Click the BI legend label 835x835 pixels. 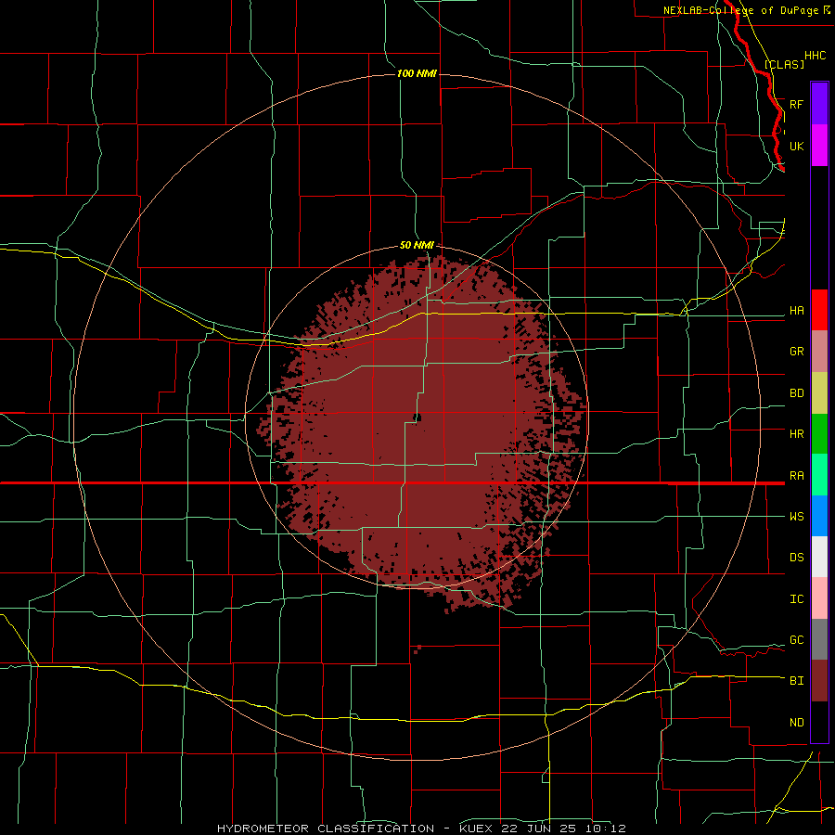tap(796, 681)
